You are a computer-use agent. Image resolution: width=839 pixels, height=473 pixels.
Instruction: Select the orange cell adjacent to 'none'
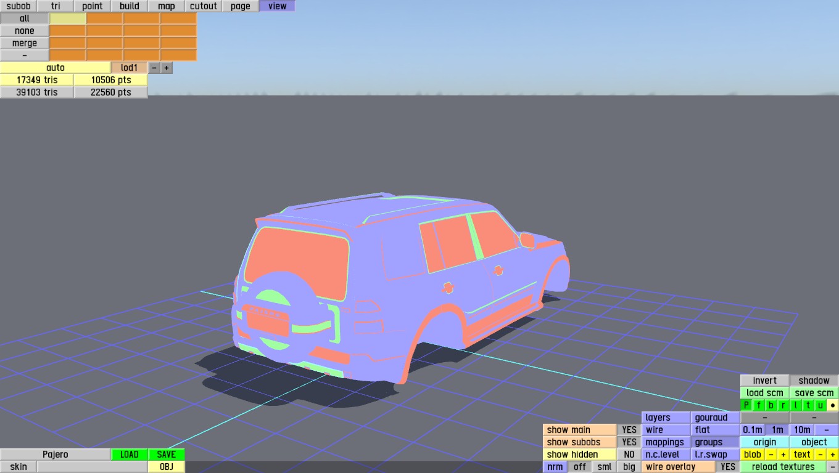point(68,31)
